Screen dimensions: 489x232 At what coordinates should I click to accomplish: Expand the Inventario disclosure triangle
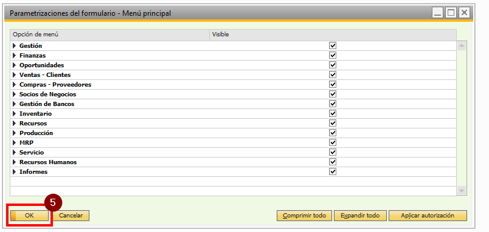click(14, 114)
